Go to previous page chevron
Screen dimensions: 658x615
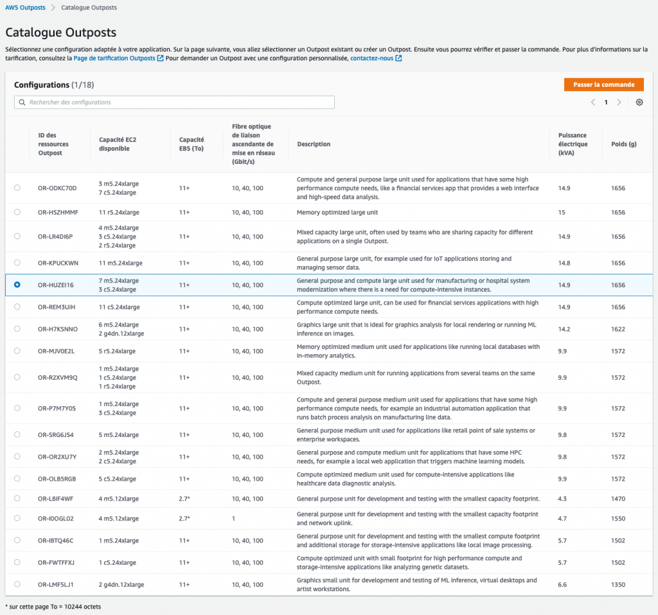coord(593,102)
